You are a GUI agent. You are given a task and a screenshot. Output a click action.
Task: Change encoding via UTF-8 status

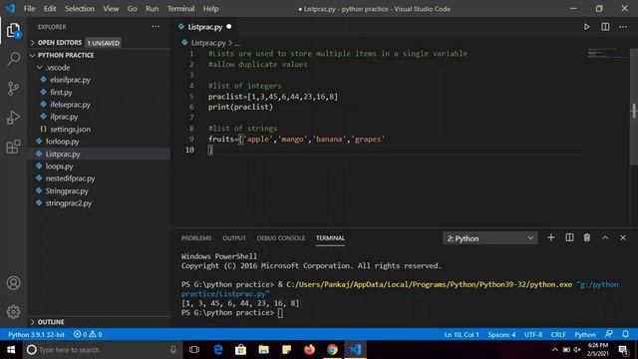533,335
